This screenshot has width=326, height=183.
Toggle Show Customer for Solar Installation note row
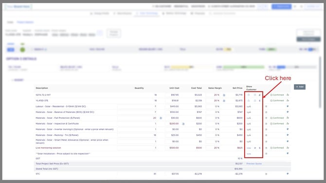coord(249,154)
